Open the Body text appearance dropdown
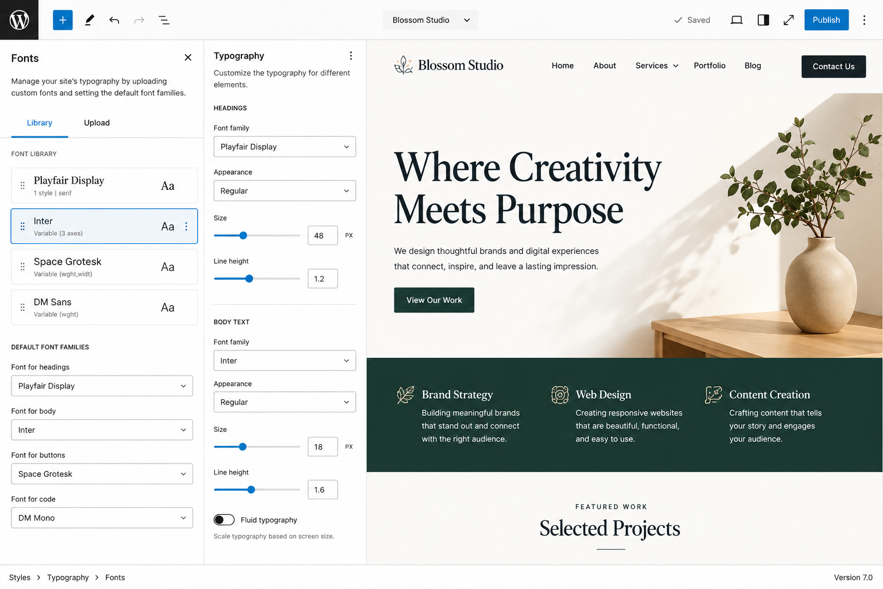Screen dimensions: 883x589 (x=285, y=402)
